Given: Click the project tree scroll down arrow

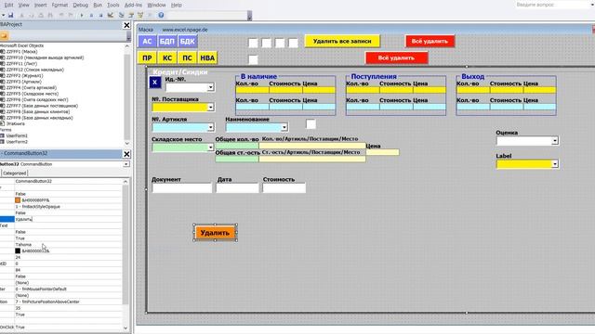Looking at the screenshot, I should point(126,144).
